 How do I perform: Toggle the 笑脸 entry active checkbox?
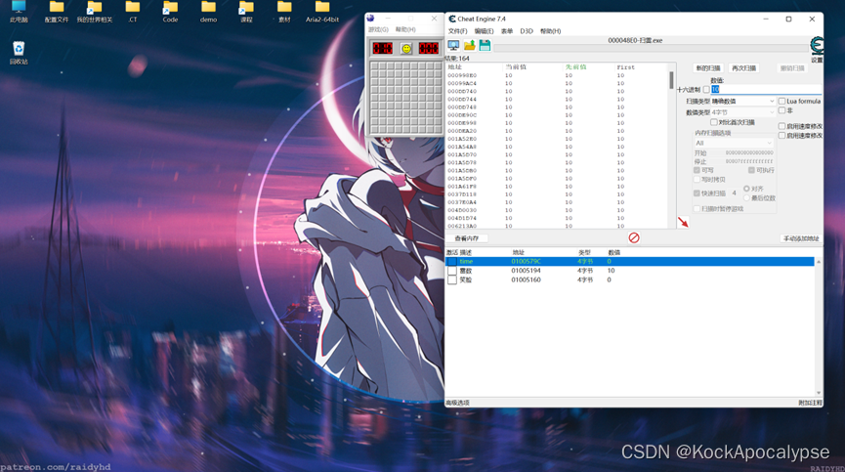pos(452,279)
